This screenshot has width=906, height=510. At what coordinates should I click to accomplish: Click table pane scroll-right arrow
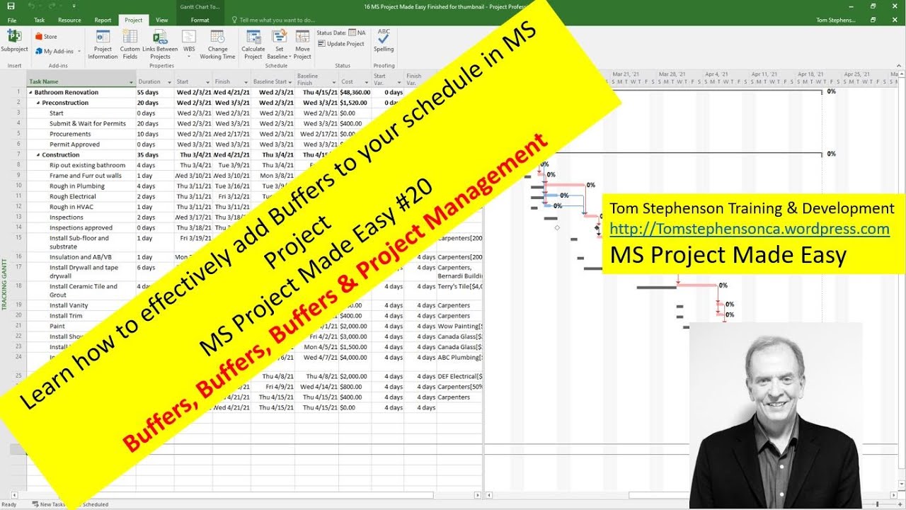pos(478,495)
